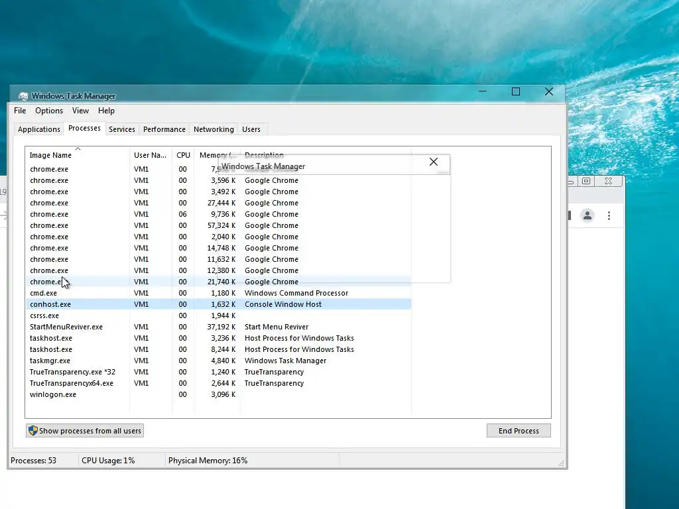Click the Chrome window restore button
Viewport: 679px width, 509px height.
[x=586, y=181]
